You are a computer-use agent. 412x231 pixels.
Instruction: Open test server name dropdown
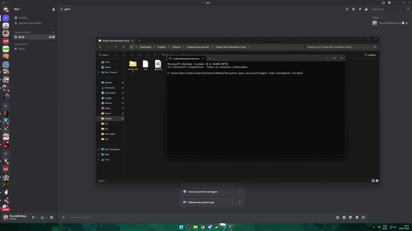click(x=18, y=9)
